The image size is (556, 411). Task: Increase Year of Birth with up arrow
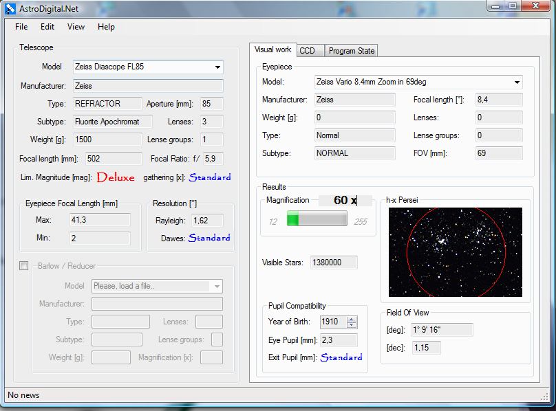[352, 319]
